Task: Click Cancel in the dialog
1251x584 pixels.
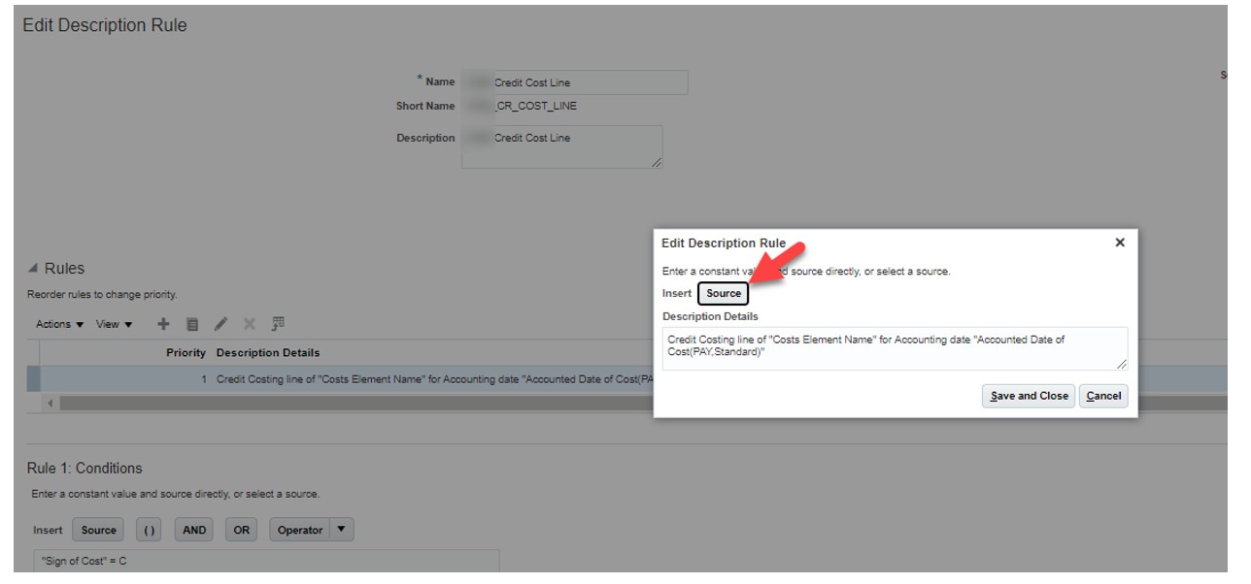Action: [x=1103, y=396]
